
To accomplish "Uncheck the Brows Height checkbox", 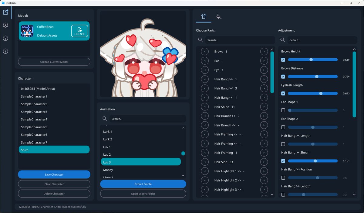I will pyautogui.click(x=283, y=60).
